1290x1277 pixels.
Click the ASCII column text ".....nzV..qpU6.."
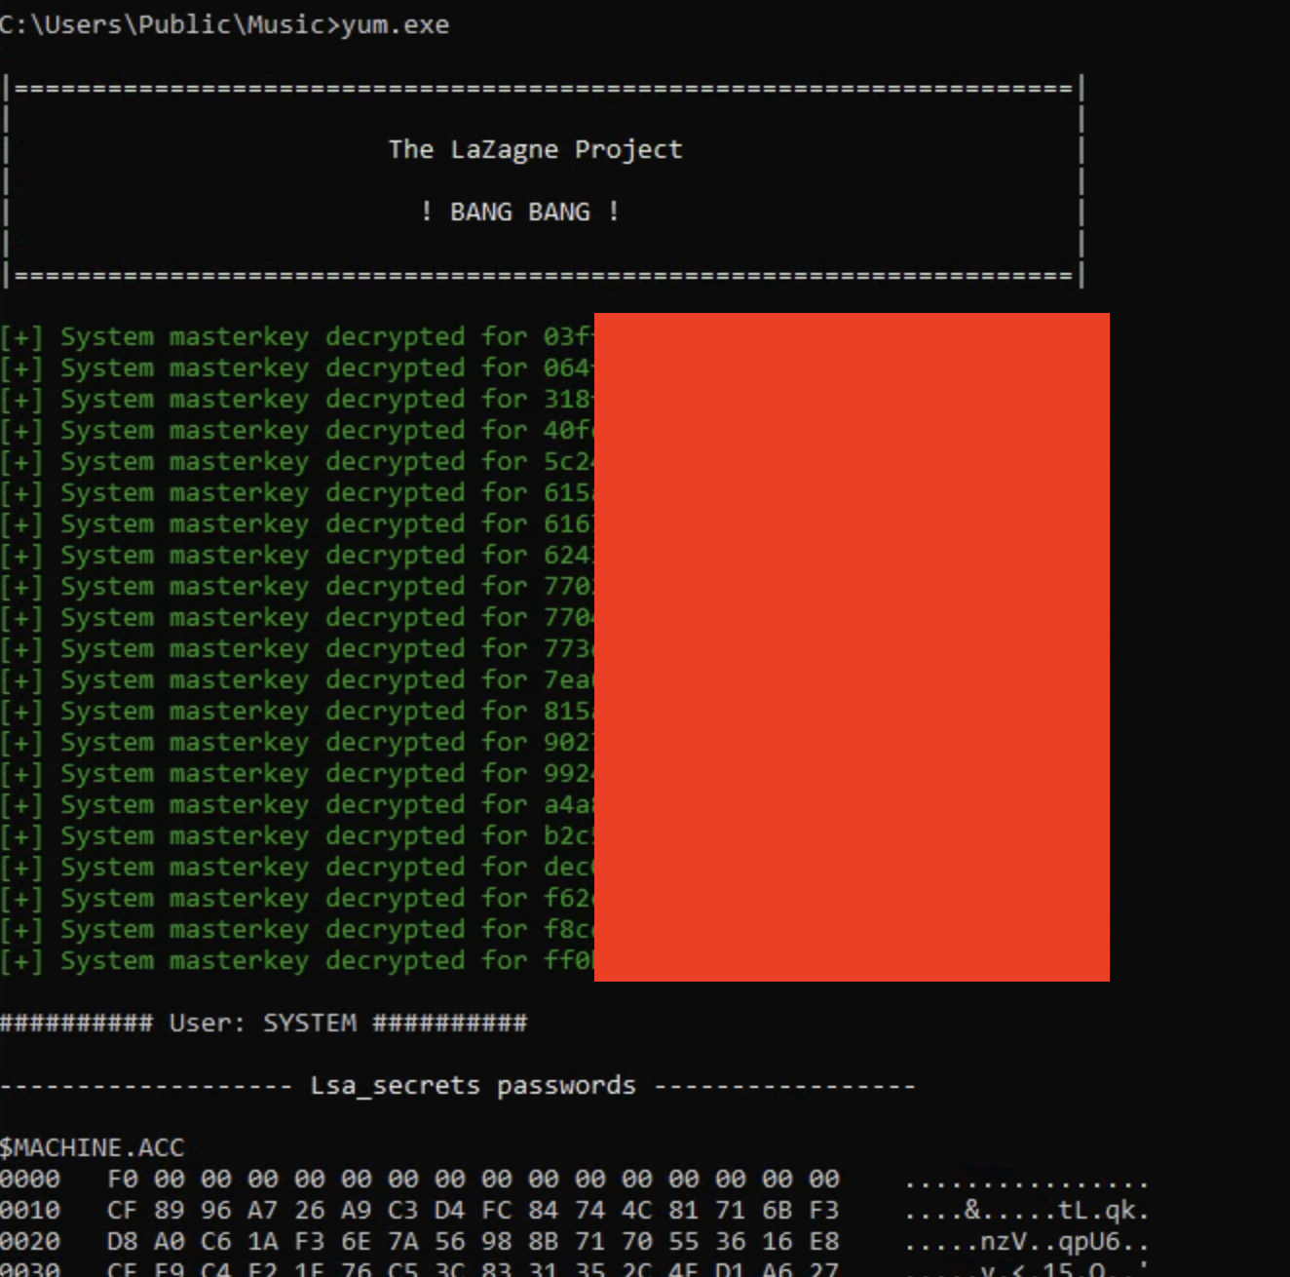[1027, 1242]
